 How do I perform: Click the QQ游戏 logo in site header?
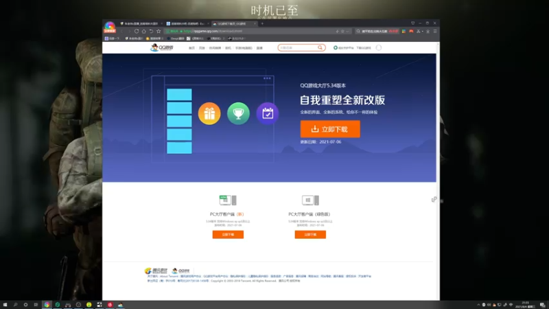coord(162,47)
